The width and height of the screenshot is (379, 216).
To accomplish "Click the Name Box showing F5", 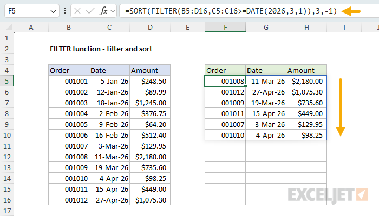I will coord(31,11).
